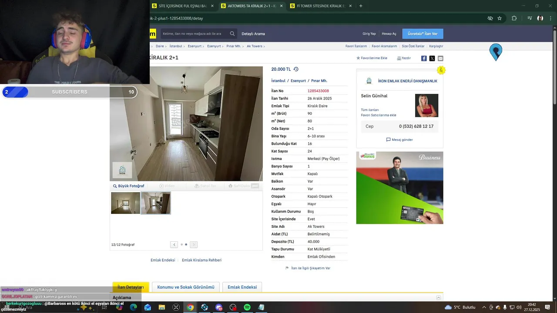557x313 pixels.
Task: Select the second kitchen photo thumbnail
Action: [x=156, y=203]
